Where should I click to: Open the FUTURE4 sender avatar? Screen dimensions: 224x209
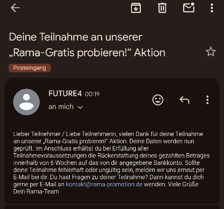[x=26, y=102]
